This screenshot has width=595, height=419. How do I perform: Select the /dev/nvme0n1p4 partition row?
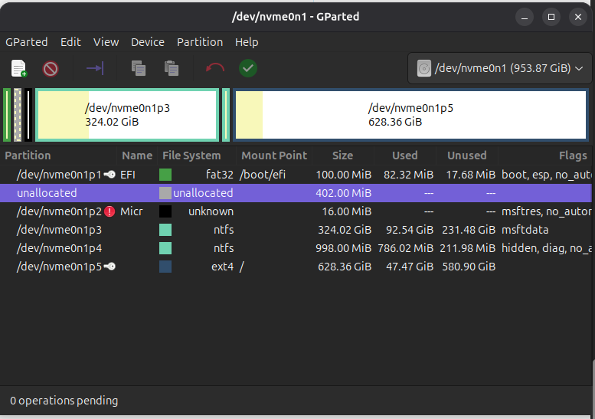pos(60,248)
